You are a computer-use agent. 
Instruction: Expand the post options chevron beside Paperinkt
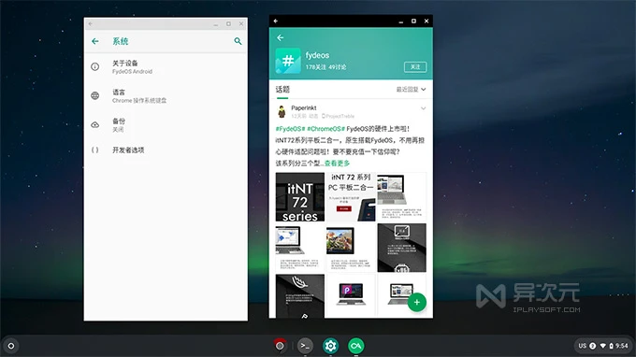(423, 108)
